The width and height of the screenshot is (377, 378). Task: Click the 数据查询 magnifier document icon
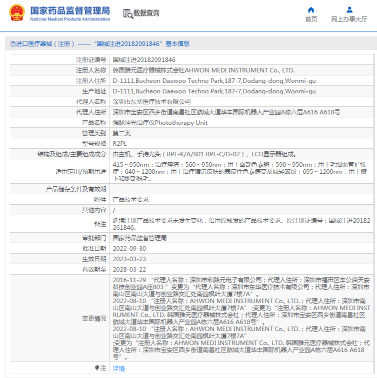(x=128, y=13)
